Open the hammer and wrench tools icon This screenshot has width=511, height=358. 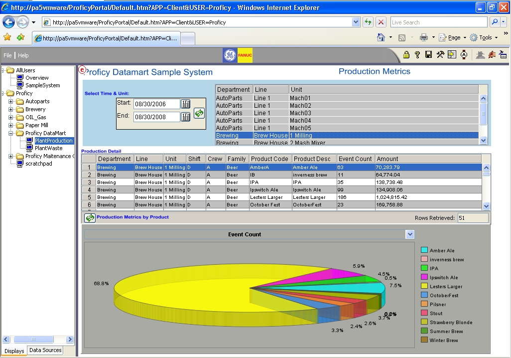click(x=440, y=54)
